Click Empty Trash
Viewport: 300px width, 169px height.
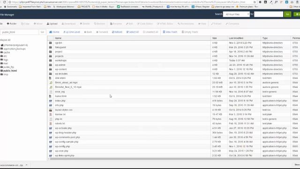click(x=189, y=32)
